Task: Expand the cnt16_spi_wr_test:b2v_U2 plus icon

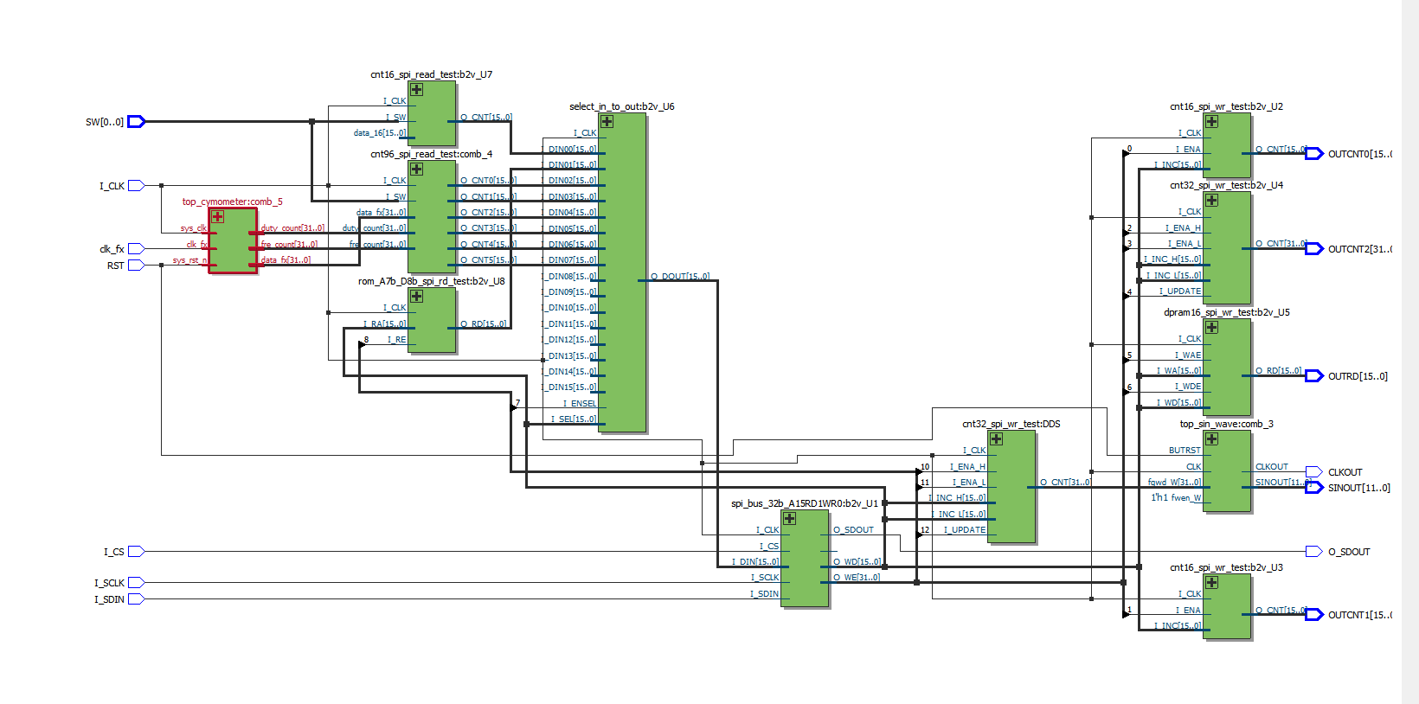Action: coord(1211,121)
